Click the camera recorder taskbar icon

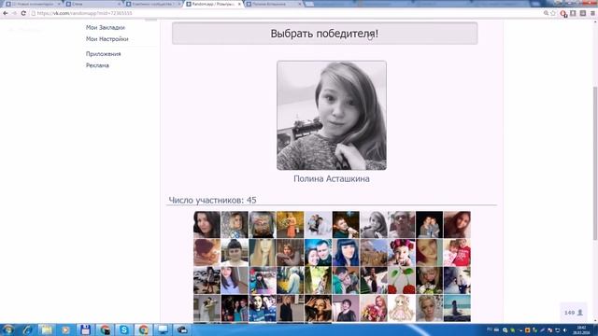182,329
